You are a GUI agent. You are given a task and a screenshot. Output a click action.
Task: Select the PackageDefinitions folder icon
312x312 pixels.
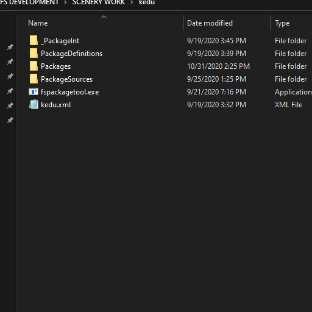point(34,54)
